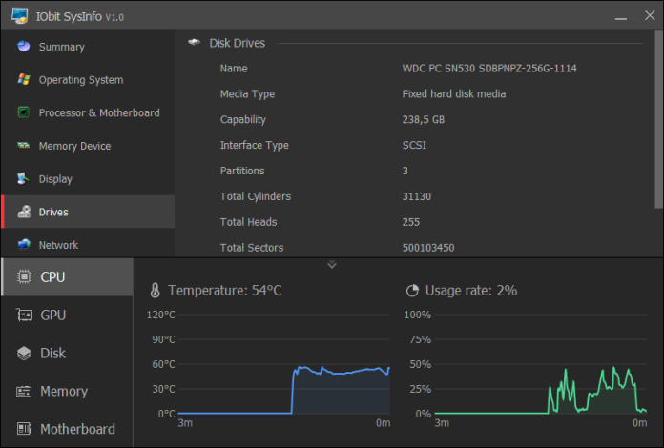
Task: Click the Summary pie chart icon
Action: [23, 47]
